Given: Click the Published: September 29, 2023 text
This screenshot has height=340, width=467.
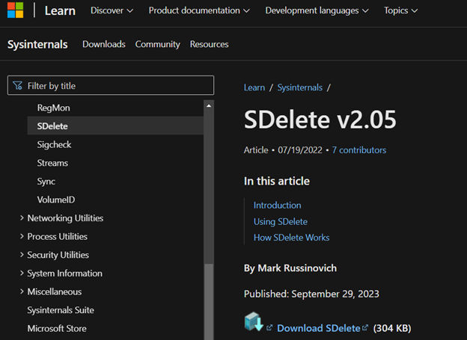Looking at the screenshot, I should pyautogui.click(x=311, y=294).
